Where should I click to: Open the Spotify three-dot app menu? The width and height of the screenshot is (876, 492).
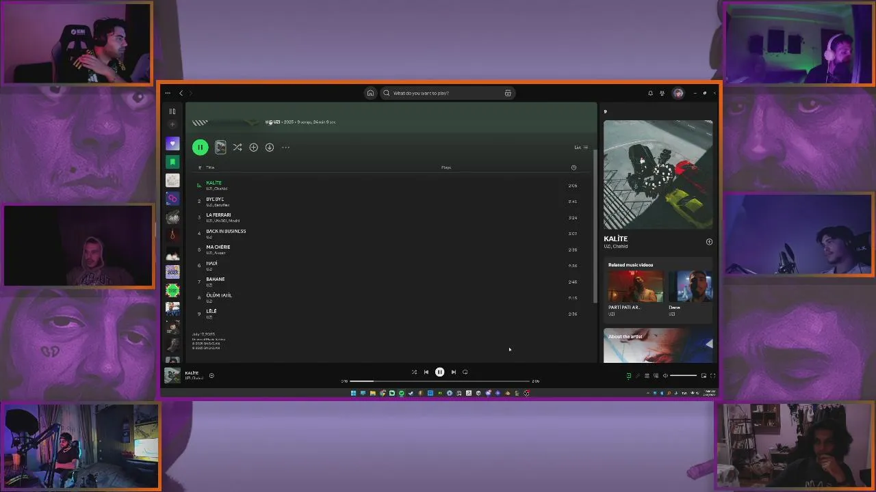168,93
